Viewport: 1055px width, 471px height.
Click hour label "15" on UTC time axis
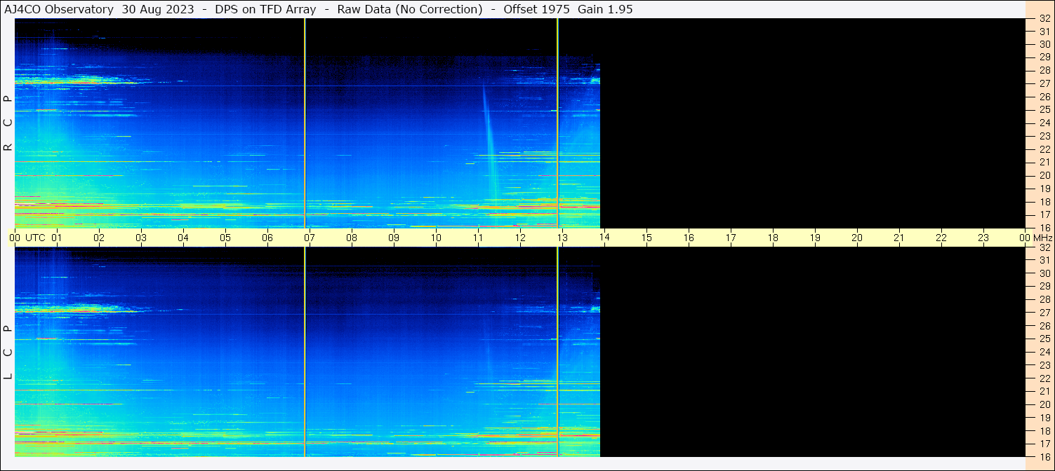pos(646,238)
